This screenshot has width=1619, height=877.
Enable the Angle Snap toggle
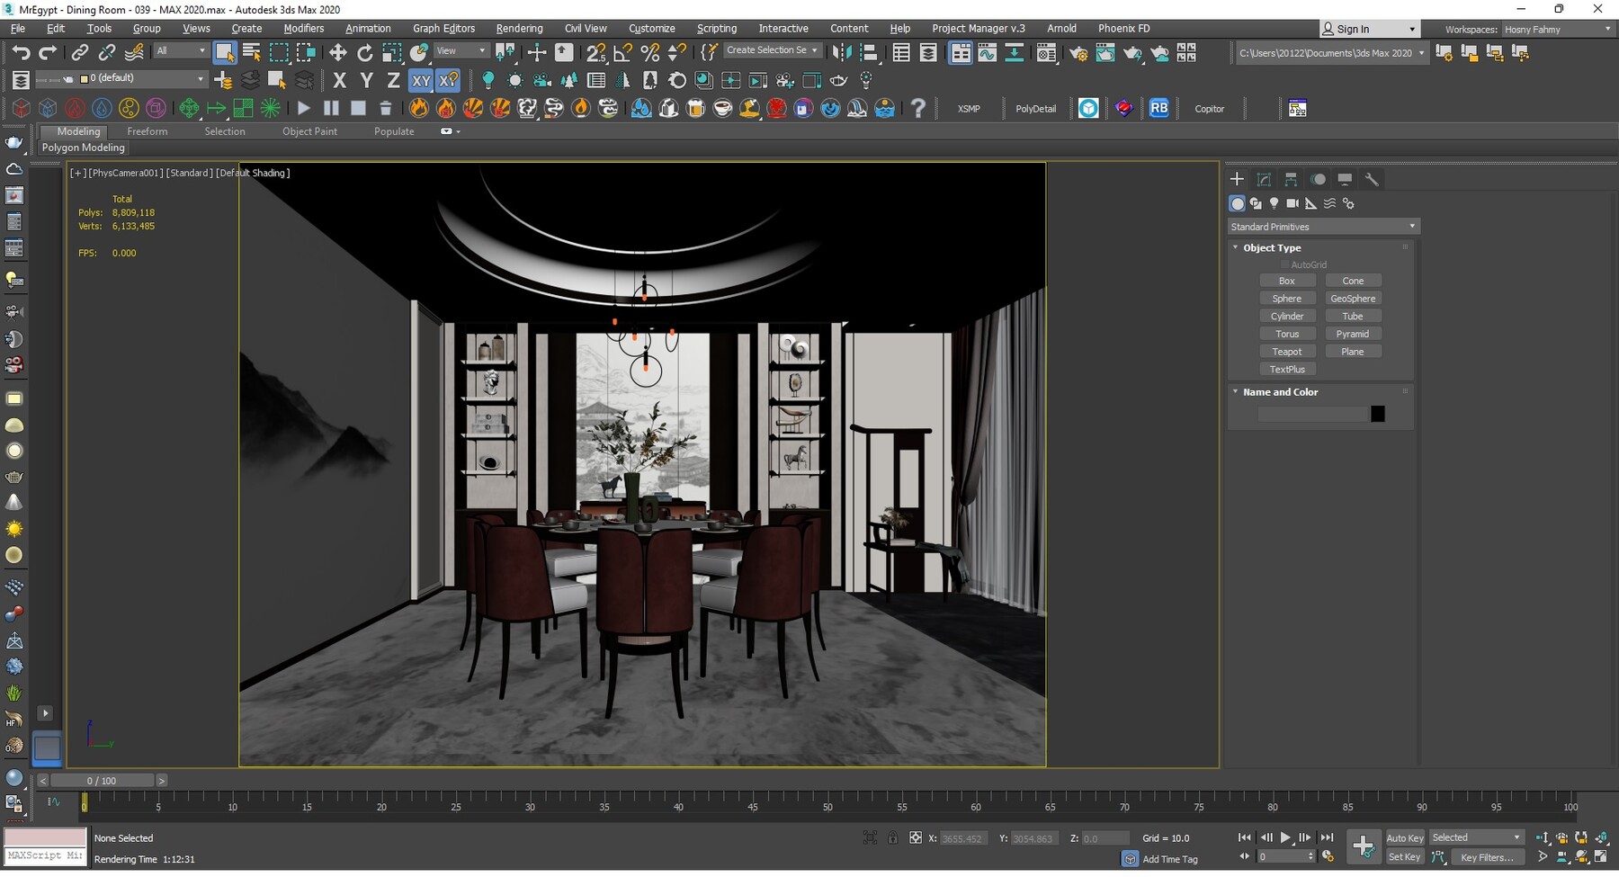click(x=621, y=53)
